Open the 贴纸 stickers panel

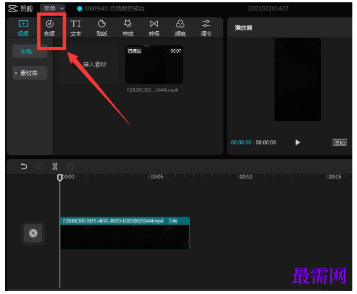[102, 28]
